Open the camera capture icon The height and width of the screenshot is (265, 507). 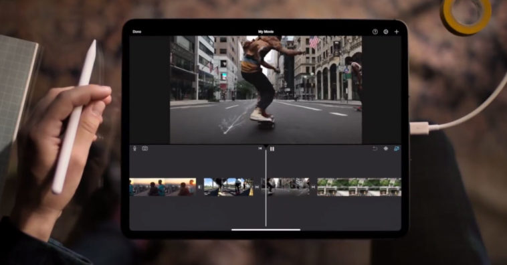[145, 149]
